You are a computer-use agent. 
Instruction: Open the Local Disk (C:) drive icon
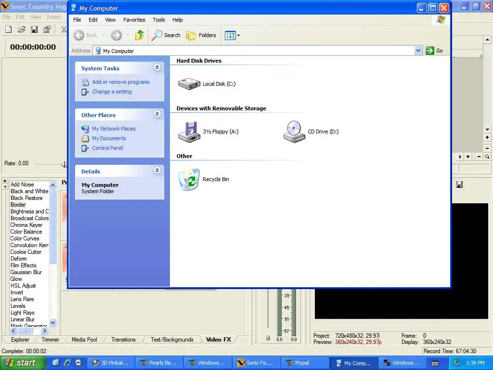[x=189, y=84]
